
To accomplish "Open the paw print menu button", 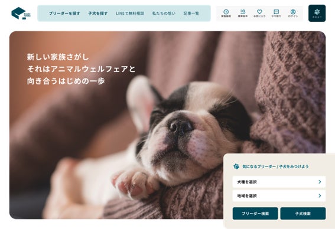I will (x=317, y=13).
